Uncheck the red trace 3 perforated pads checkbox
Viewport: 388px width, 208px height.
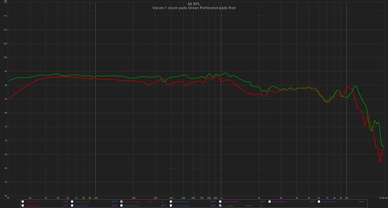point(121,202)
